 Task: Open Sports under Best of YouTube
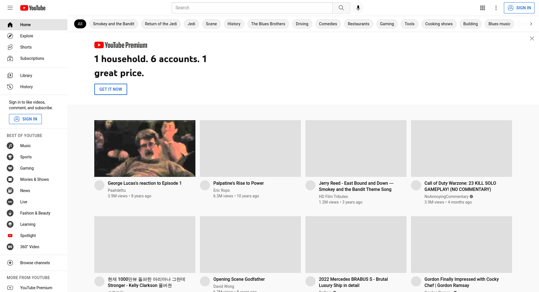pos(34,157)
